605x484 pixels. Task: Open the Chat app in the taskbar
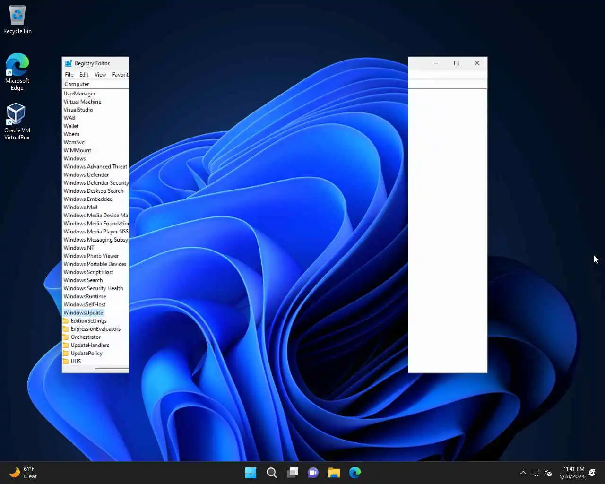coord(313,472)
